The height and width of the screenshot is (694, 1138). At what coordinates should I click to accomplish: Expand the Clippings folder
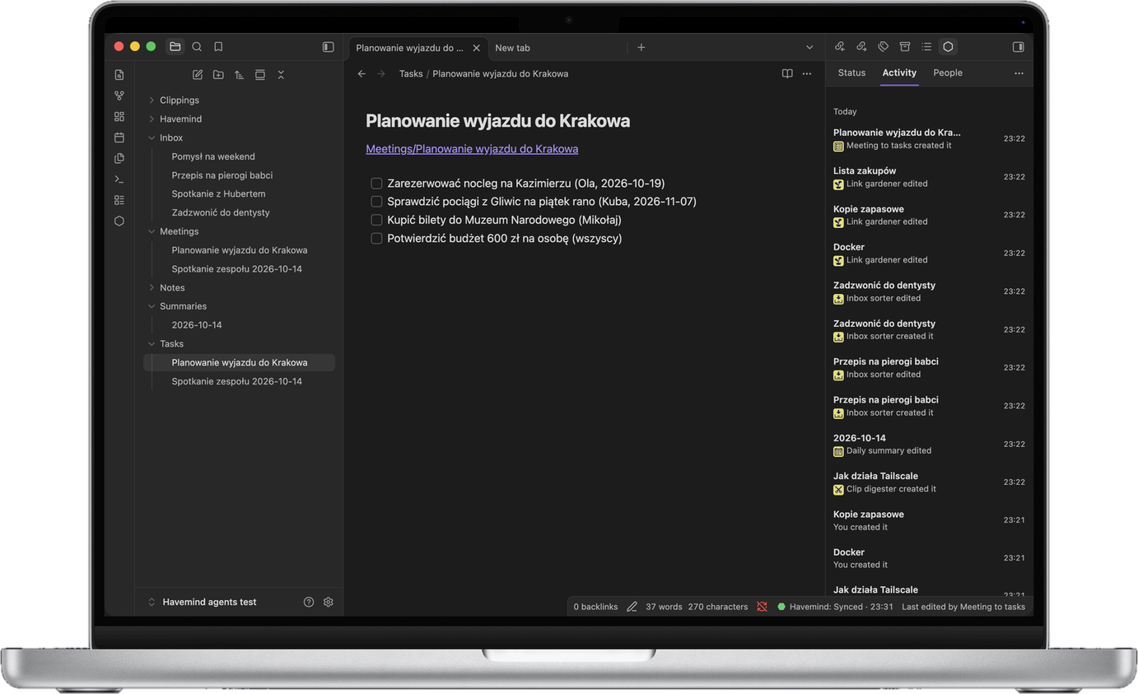click(152, 100)
